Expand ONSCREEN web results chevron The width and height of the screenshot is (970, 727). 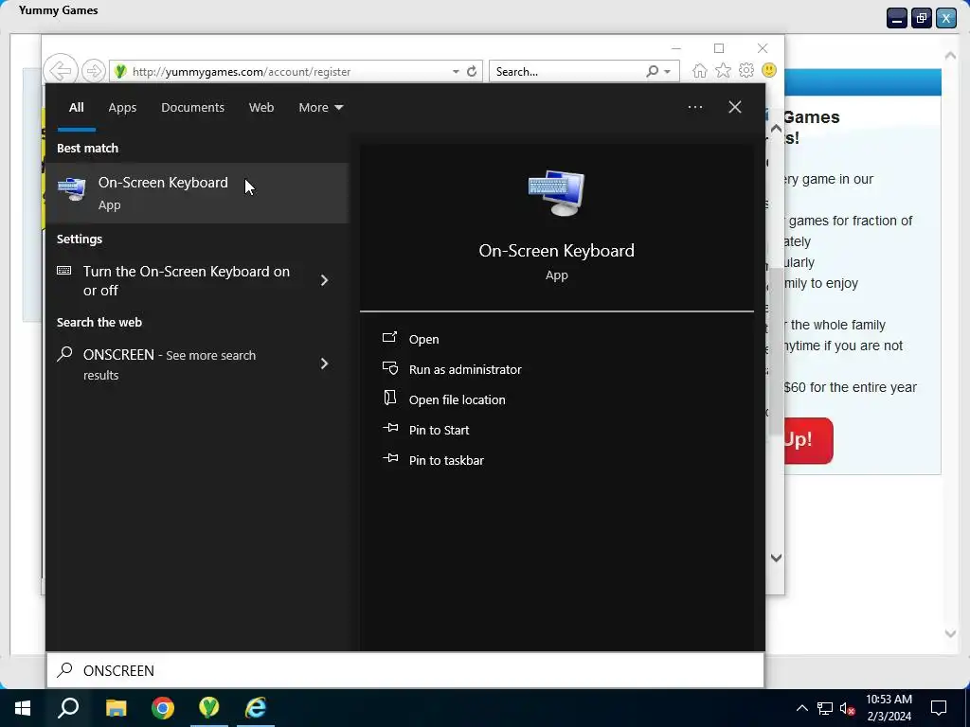point(324,363)
